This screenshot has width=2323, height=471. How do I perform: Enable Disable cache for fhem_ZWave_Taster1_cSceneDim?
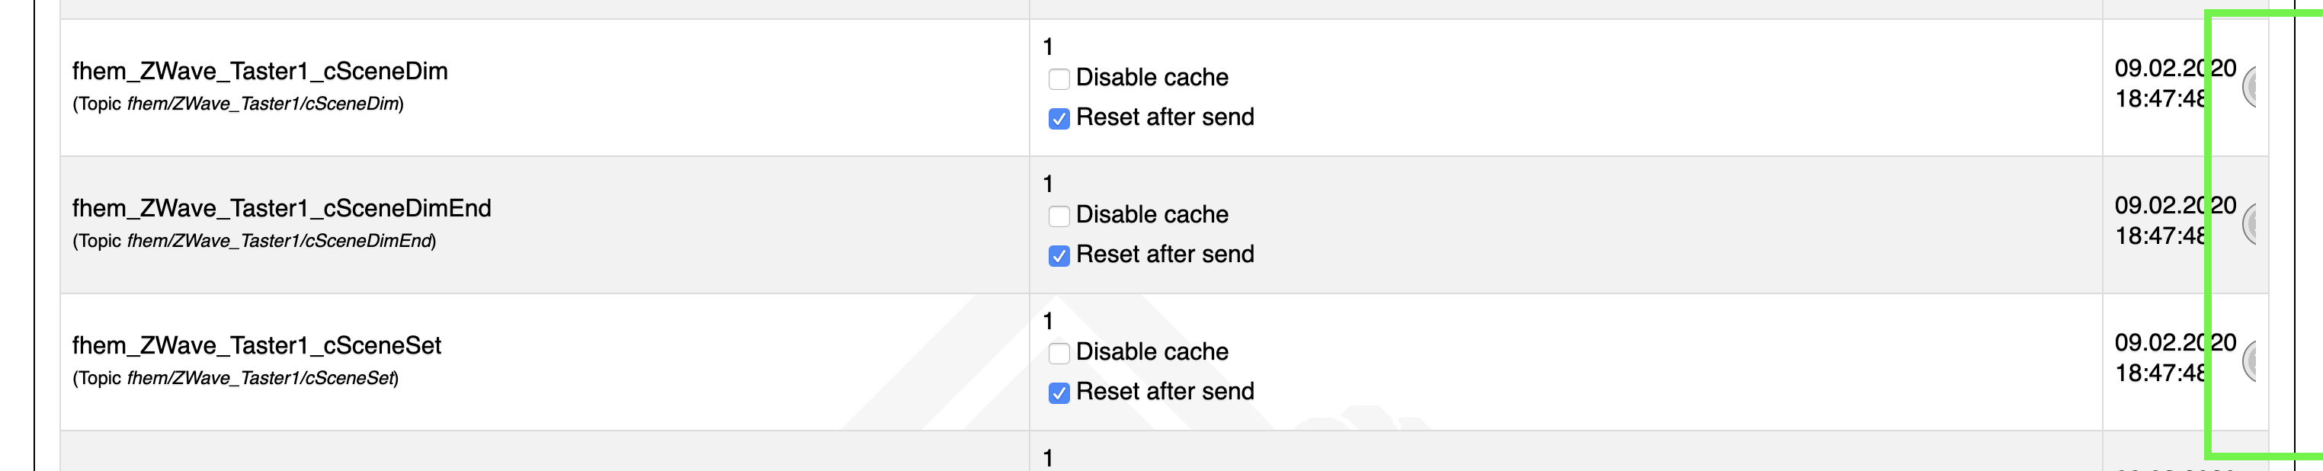coord(1059,78)
